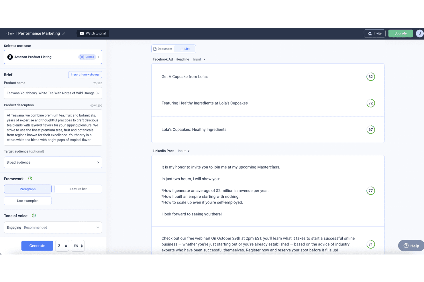The height and width of the screenshot is (282, 424).
Task: Click the score 67 circle
Action: [371, 129]
